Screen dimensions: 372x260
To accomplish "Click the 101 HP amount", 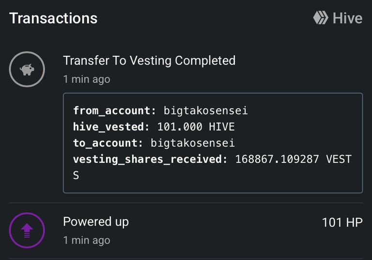I will coord(342,223).
